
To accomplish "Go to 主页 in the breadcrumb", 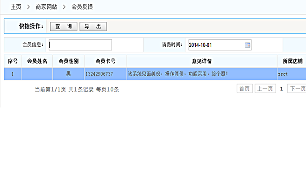I will (x=16, y=7).
